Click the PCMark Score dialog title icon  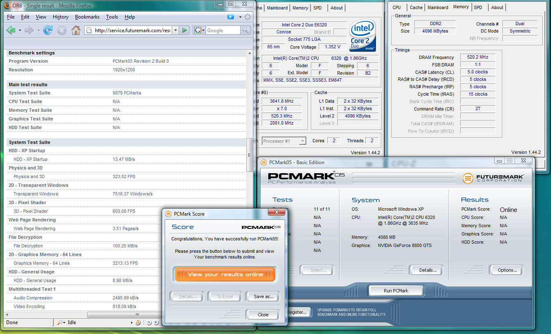click(168, 214)
